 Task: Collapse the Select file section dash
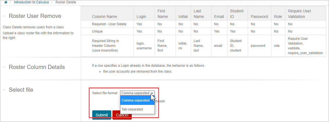(4, 90)
